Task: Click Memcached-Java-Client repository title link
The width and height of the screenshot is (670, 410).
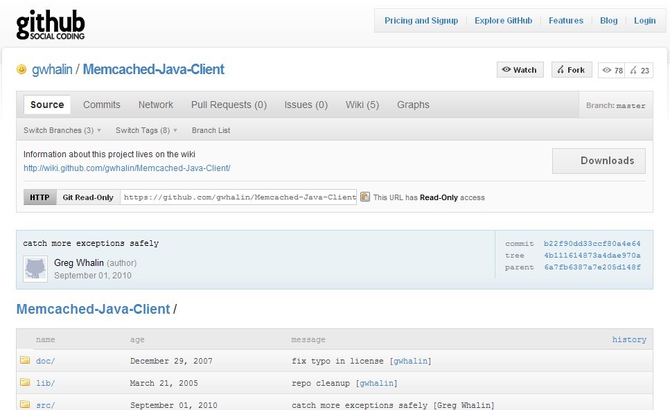Action: point(153,69)
